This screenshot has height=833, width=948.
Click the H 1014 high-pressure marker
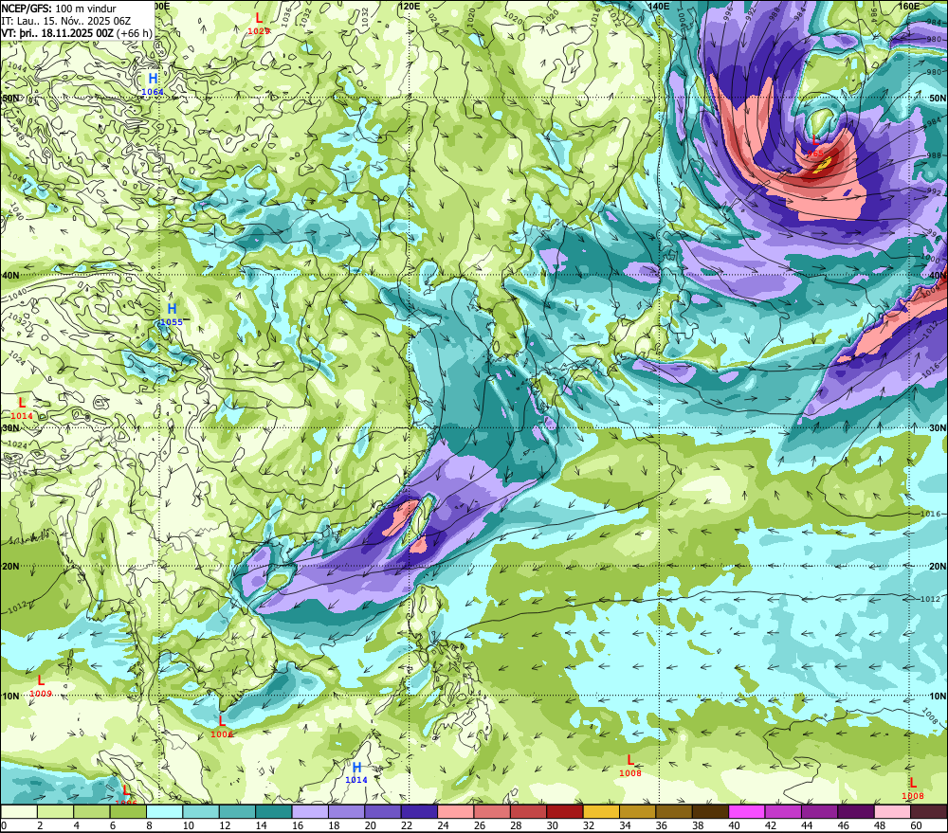click(356, 772)
